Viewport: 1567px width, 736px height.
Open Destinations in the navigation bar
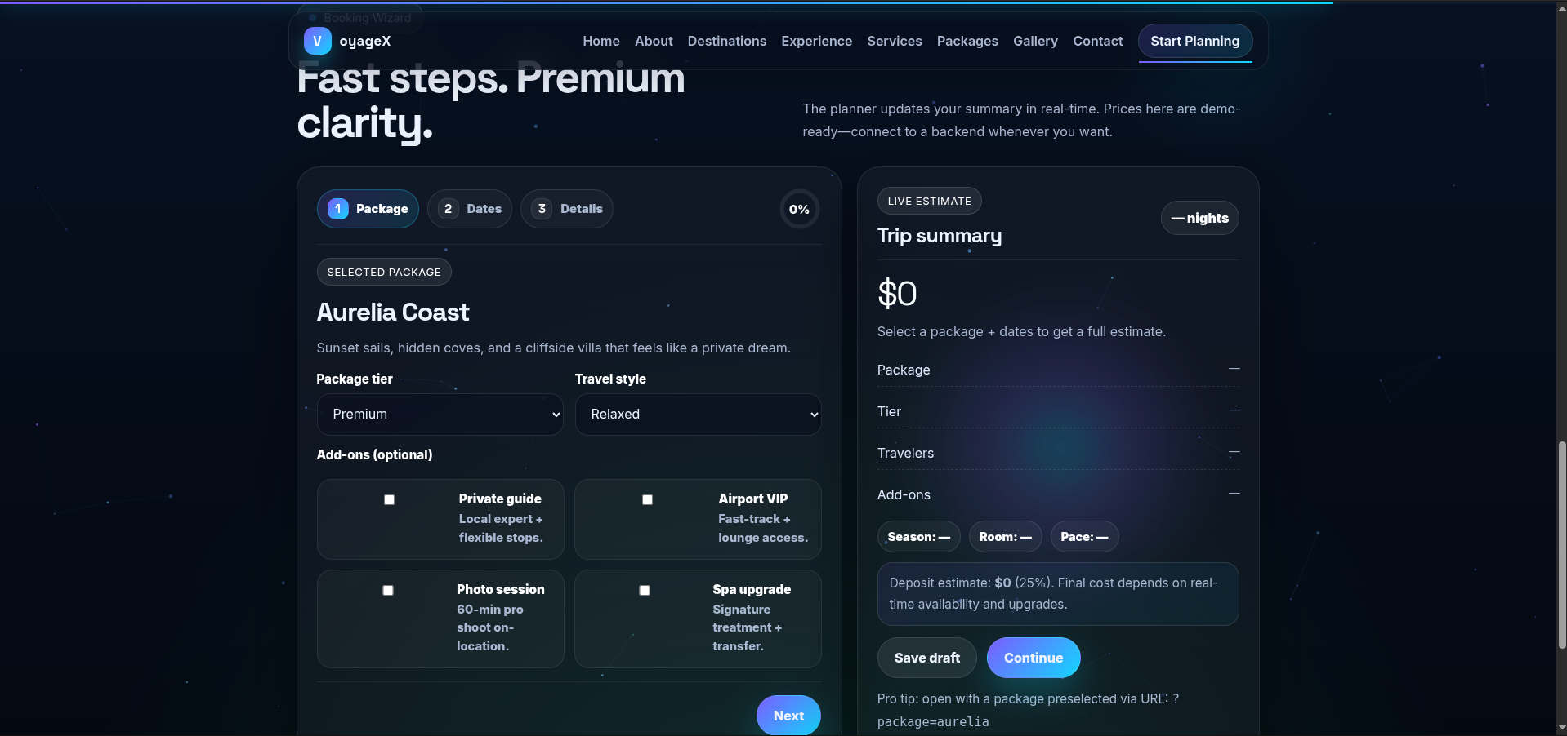point(726,41)
